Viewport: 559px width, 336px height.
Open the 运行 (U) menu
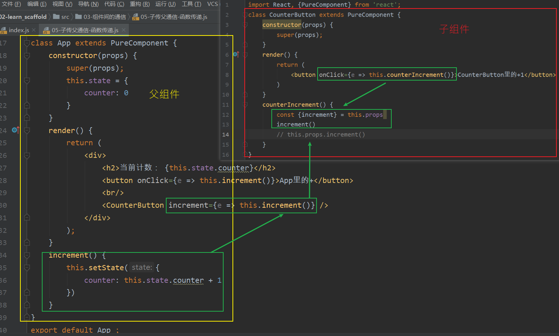tap(165, 4)
